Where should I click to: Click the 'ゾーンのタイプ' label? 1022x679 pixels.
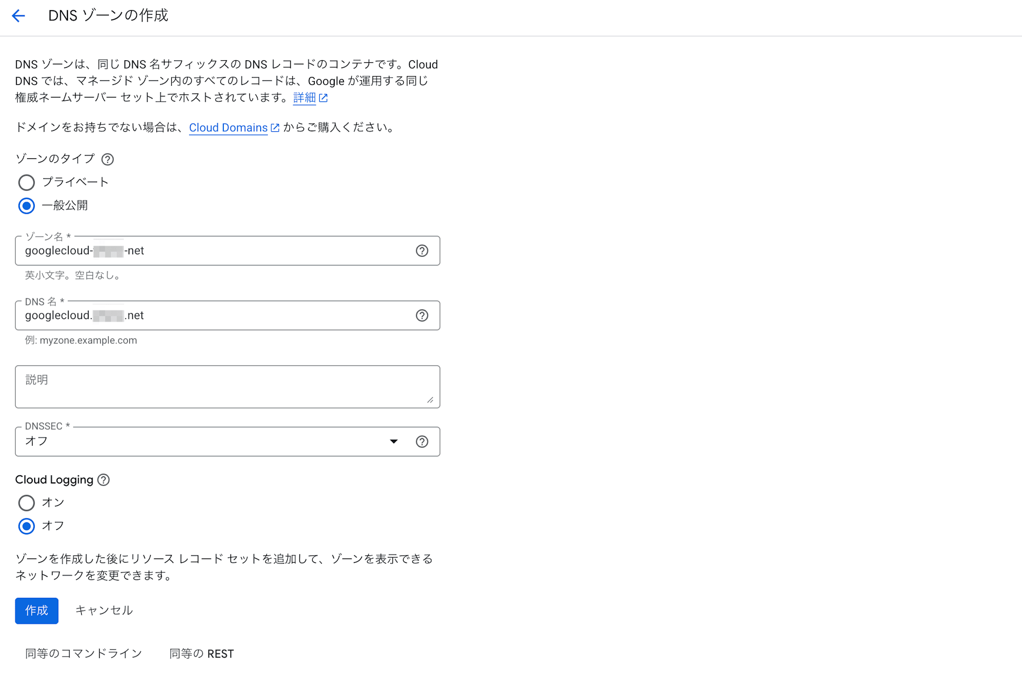(x=55, y=159)
